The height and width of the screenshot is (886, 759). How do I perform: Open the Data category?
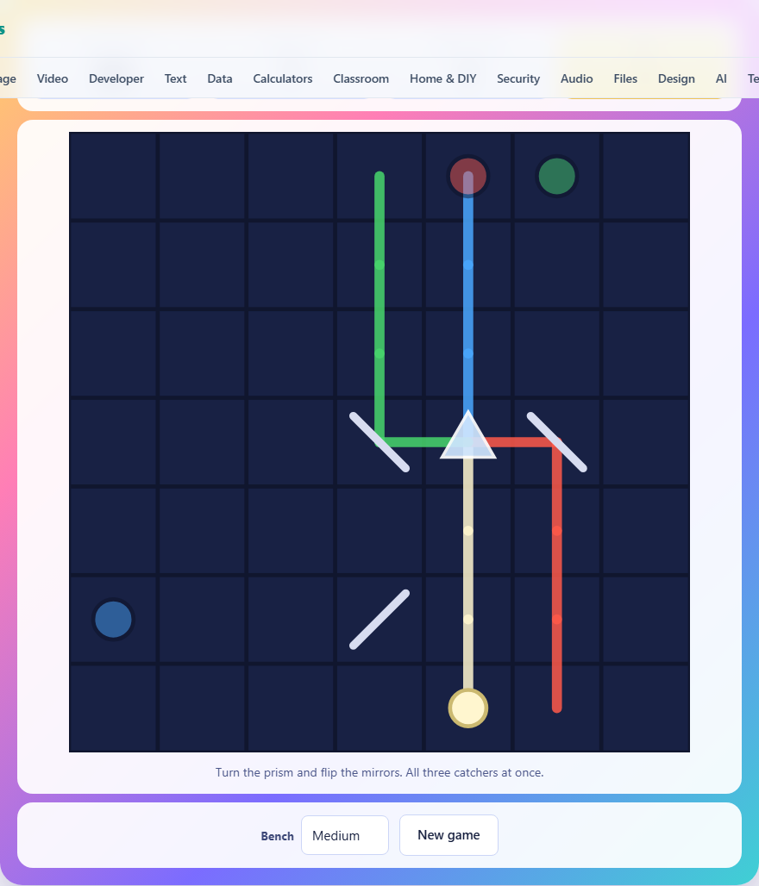pyautogui.click(x=220, y=78)
